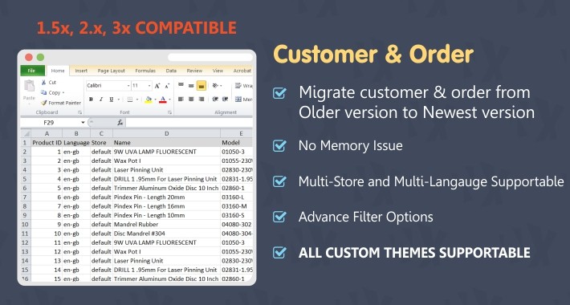The width and height of the screenshot is (570, 305).
Task: Click the red Font Color icon
Action: point(162,100)
